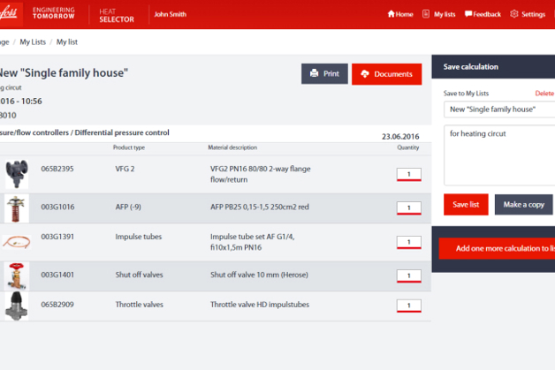Click the Print button
This screenshot has width=555, height=370.
point(324,74)
